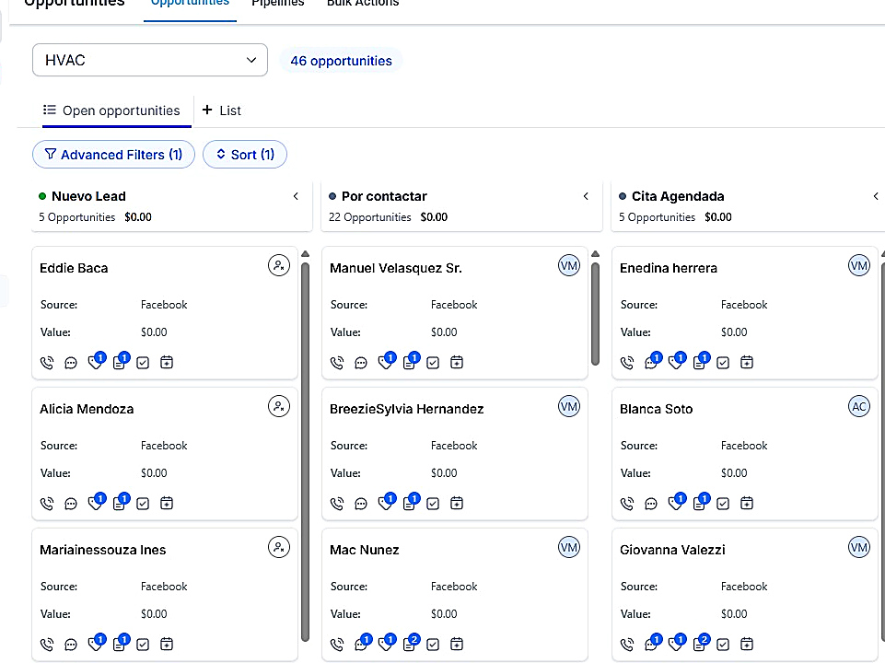Click the task checkbox icon on Enedina herrera's card
885x663 pixels.
(723, 363)
